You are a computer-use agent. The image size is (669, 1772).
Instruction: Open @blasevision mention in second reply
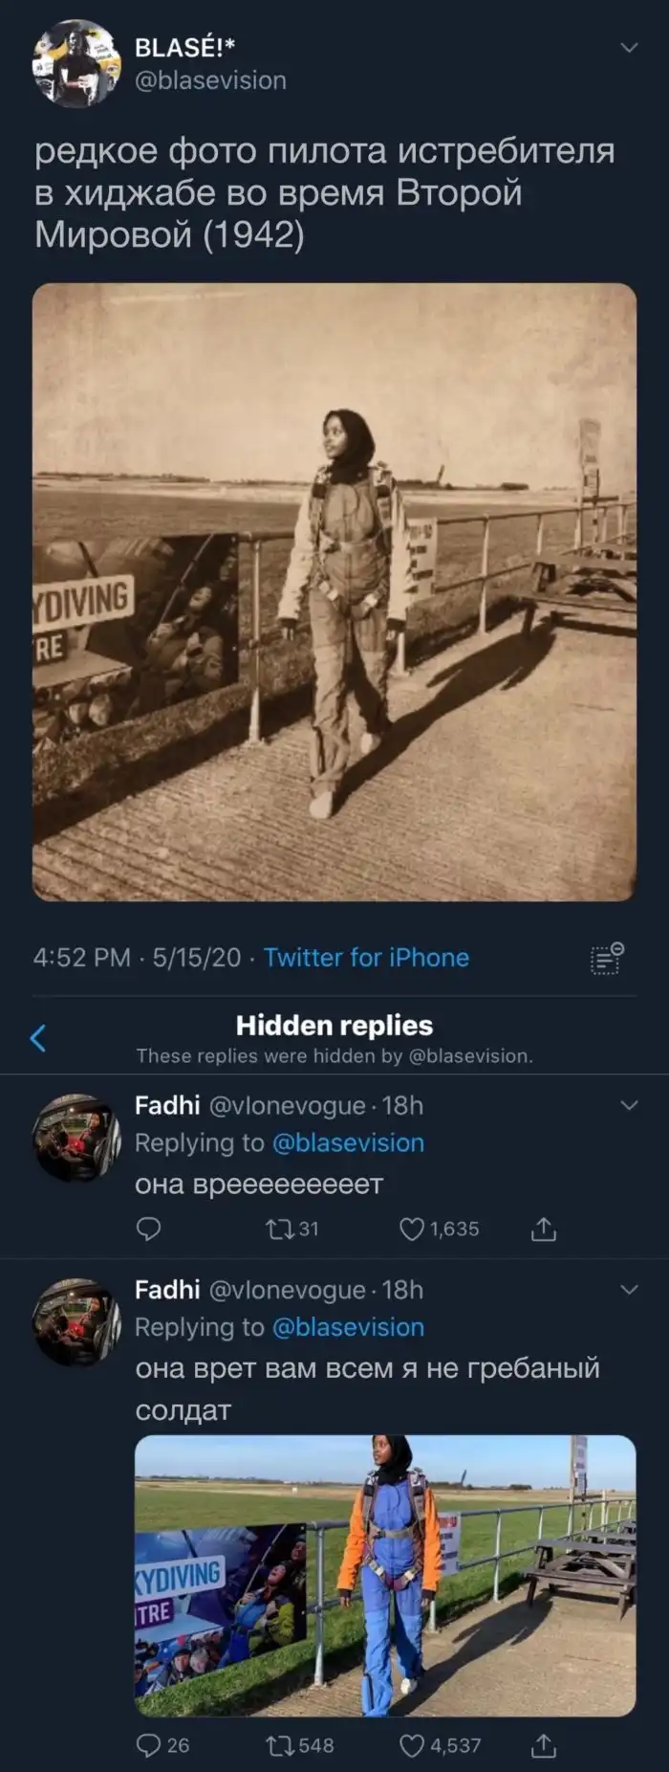click(348, 1327)
